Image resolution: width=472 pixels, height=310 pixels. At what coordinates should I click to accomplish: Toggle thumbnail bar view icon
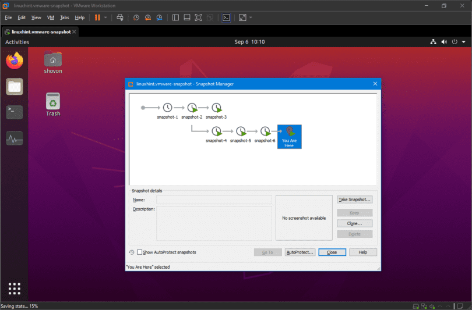pos(187,17)
